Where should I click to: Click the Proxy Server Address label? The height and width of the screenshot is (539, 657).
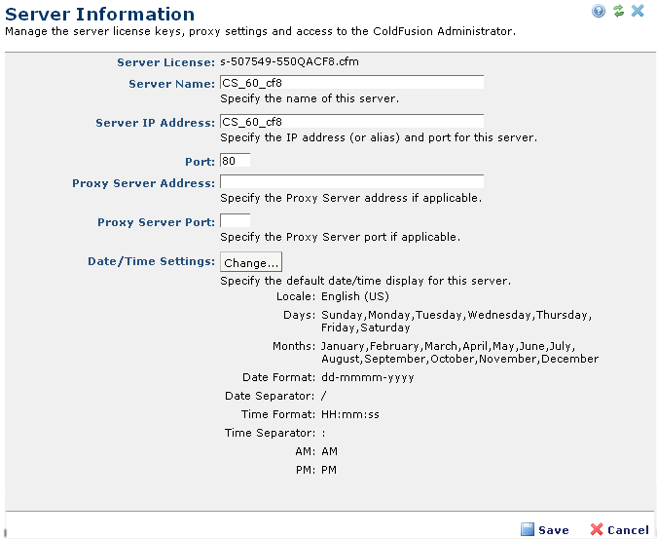click(x=143, y=183)
